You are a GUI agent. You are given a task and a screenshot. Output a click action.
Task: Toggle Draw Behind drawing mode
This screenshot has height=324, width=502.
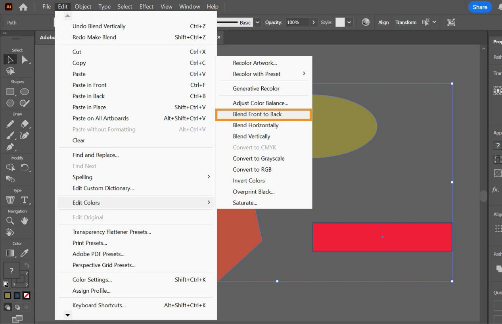[17, 307]
